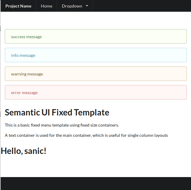The image size is (191, 190).
Task: Click the 'success message' text
Action: [26, 37]
